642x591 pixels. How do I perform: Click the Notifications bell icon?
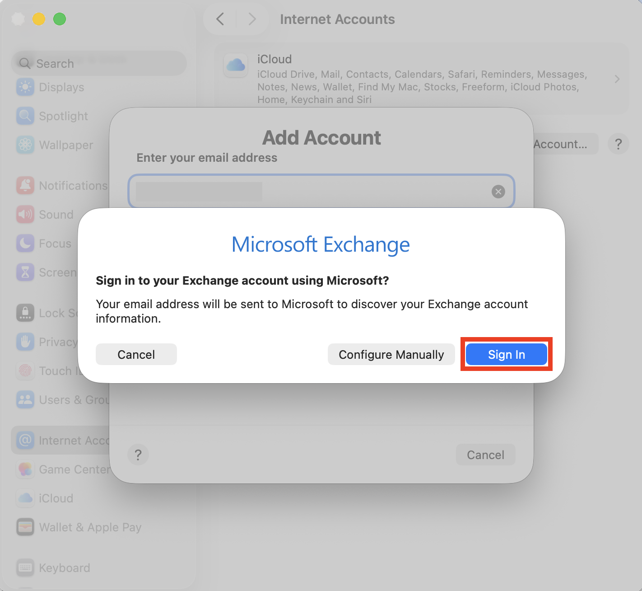(25, 185)
